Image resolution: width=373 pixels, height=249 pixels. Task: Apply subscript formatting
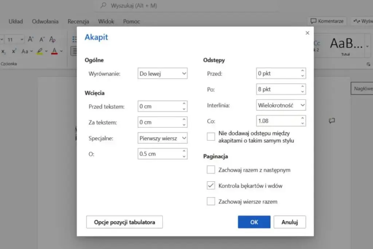tap(3, 51)
